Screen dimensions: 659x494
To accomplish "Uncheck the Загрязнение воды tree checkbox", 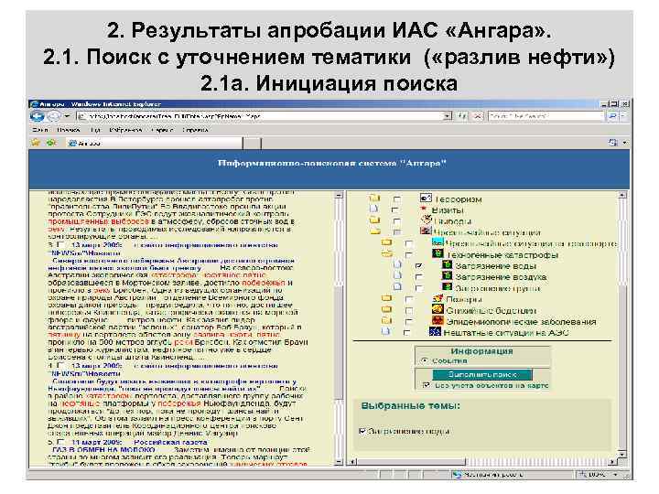I will pos(418,265).
